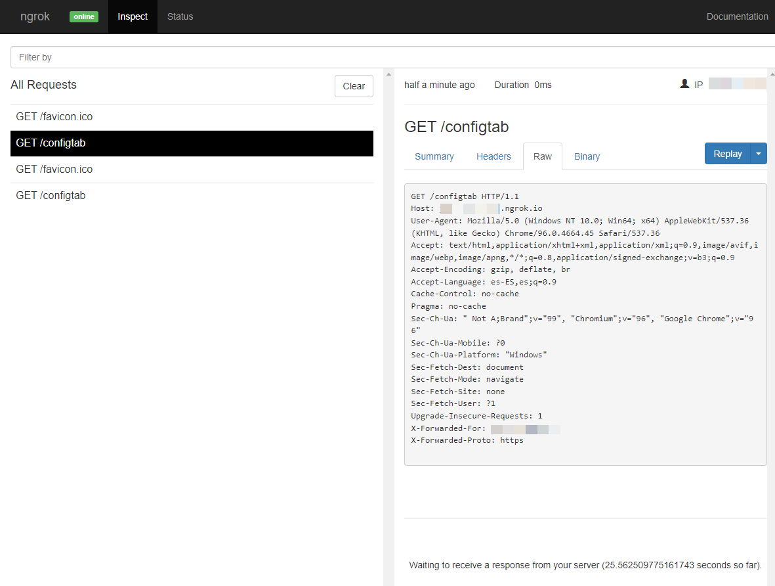View the Headers tab
The height and width of the screenshot is (586, 775).
tap(493, 156)
